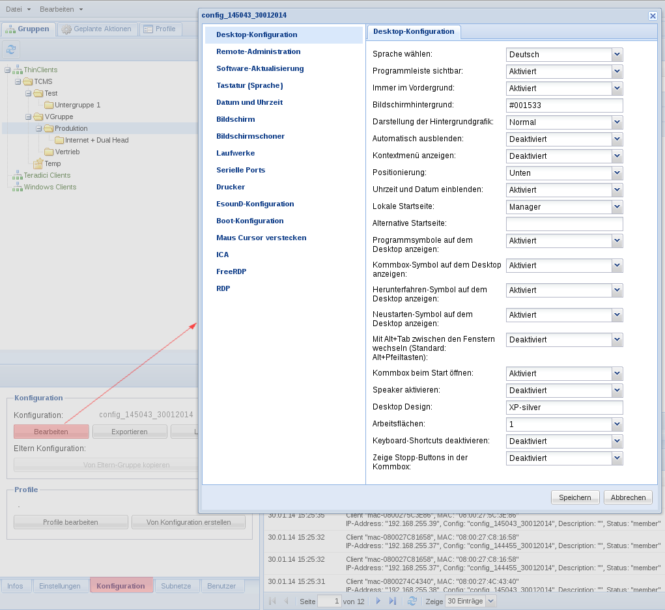Select Remote-Administration in the config list
The image size is (665, 610).
259,51
